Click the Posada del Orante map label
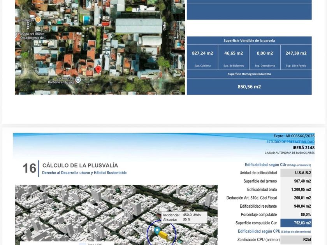 tap(31, 36)
